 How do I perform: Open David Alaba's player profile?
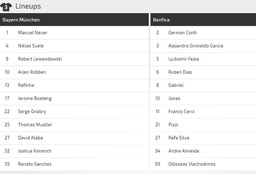30,138
